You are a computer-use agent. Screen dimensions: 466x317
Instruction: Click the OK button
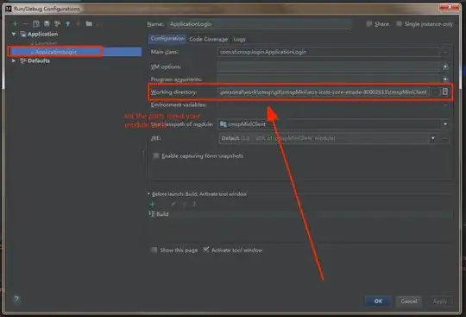point(378,301)
